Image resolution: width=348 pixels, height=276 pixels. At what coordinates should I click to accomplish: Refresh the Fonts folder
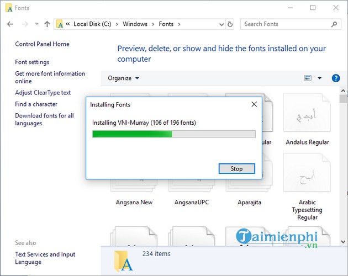(x=230, y=24)
